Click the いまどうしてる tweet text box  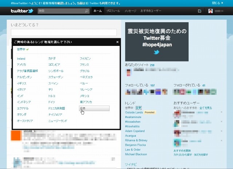(64, 32)
